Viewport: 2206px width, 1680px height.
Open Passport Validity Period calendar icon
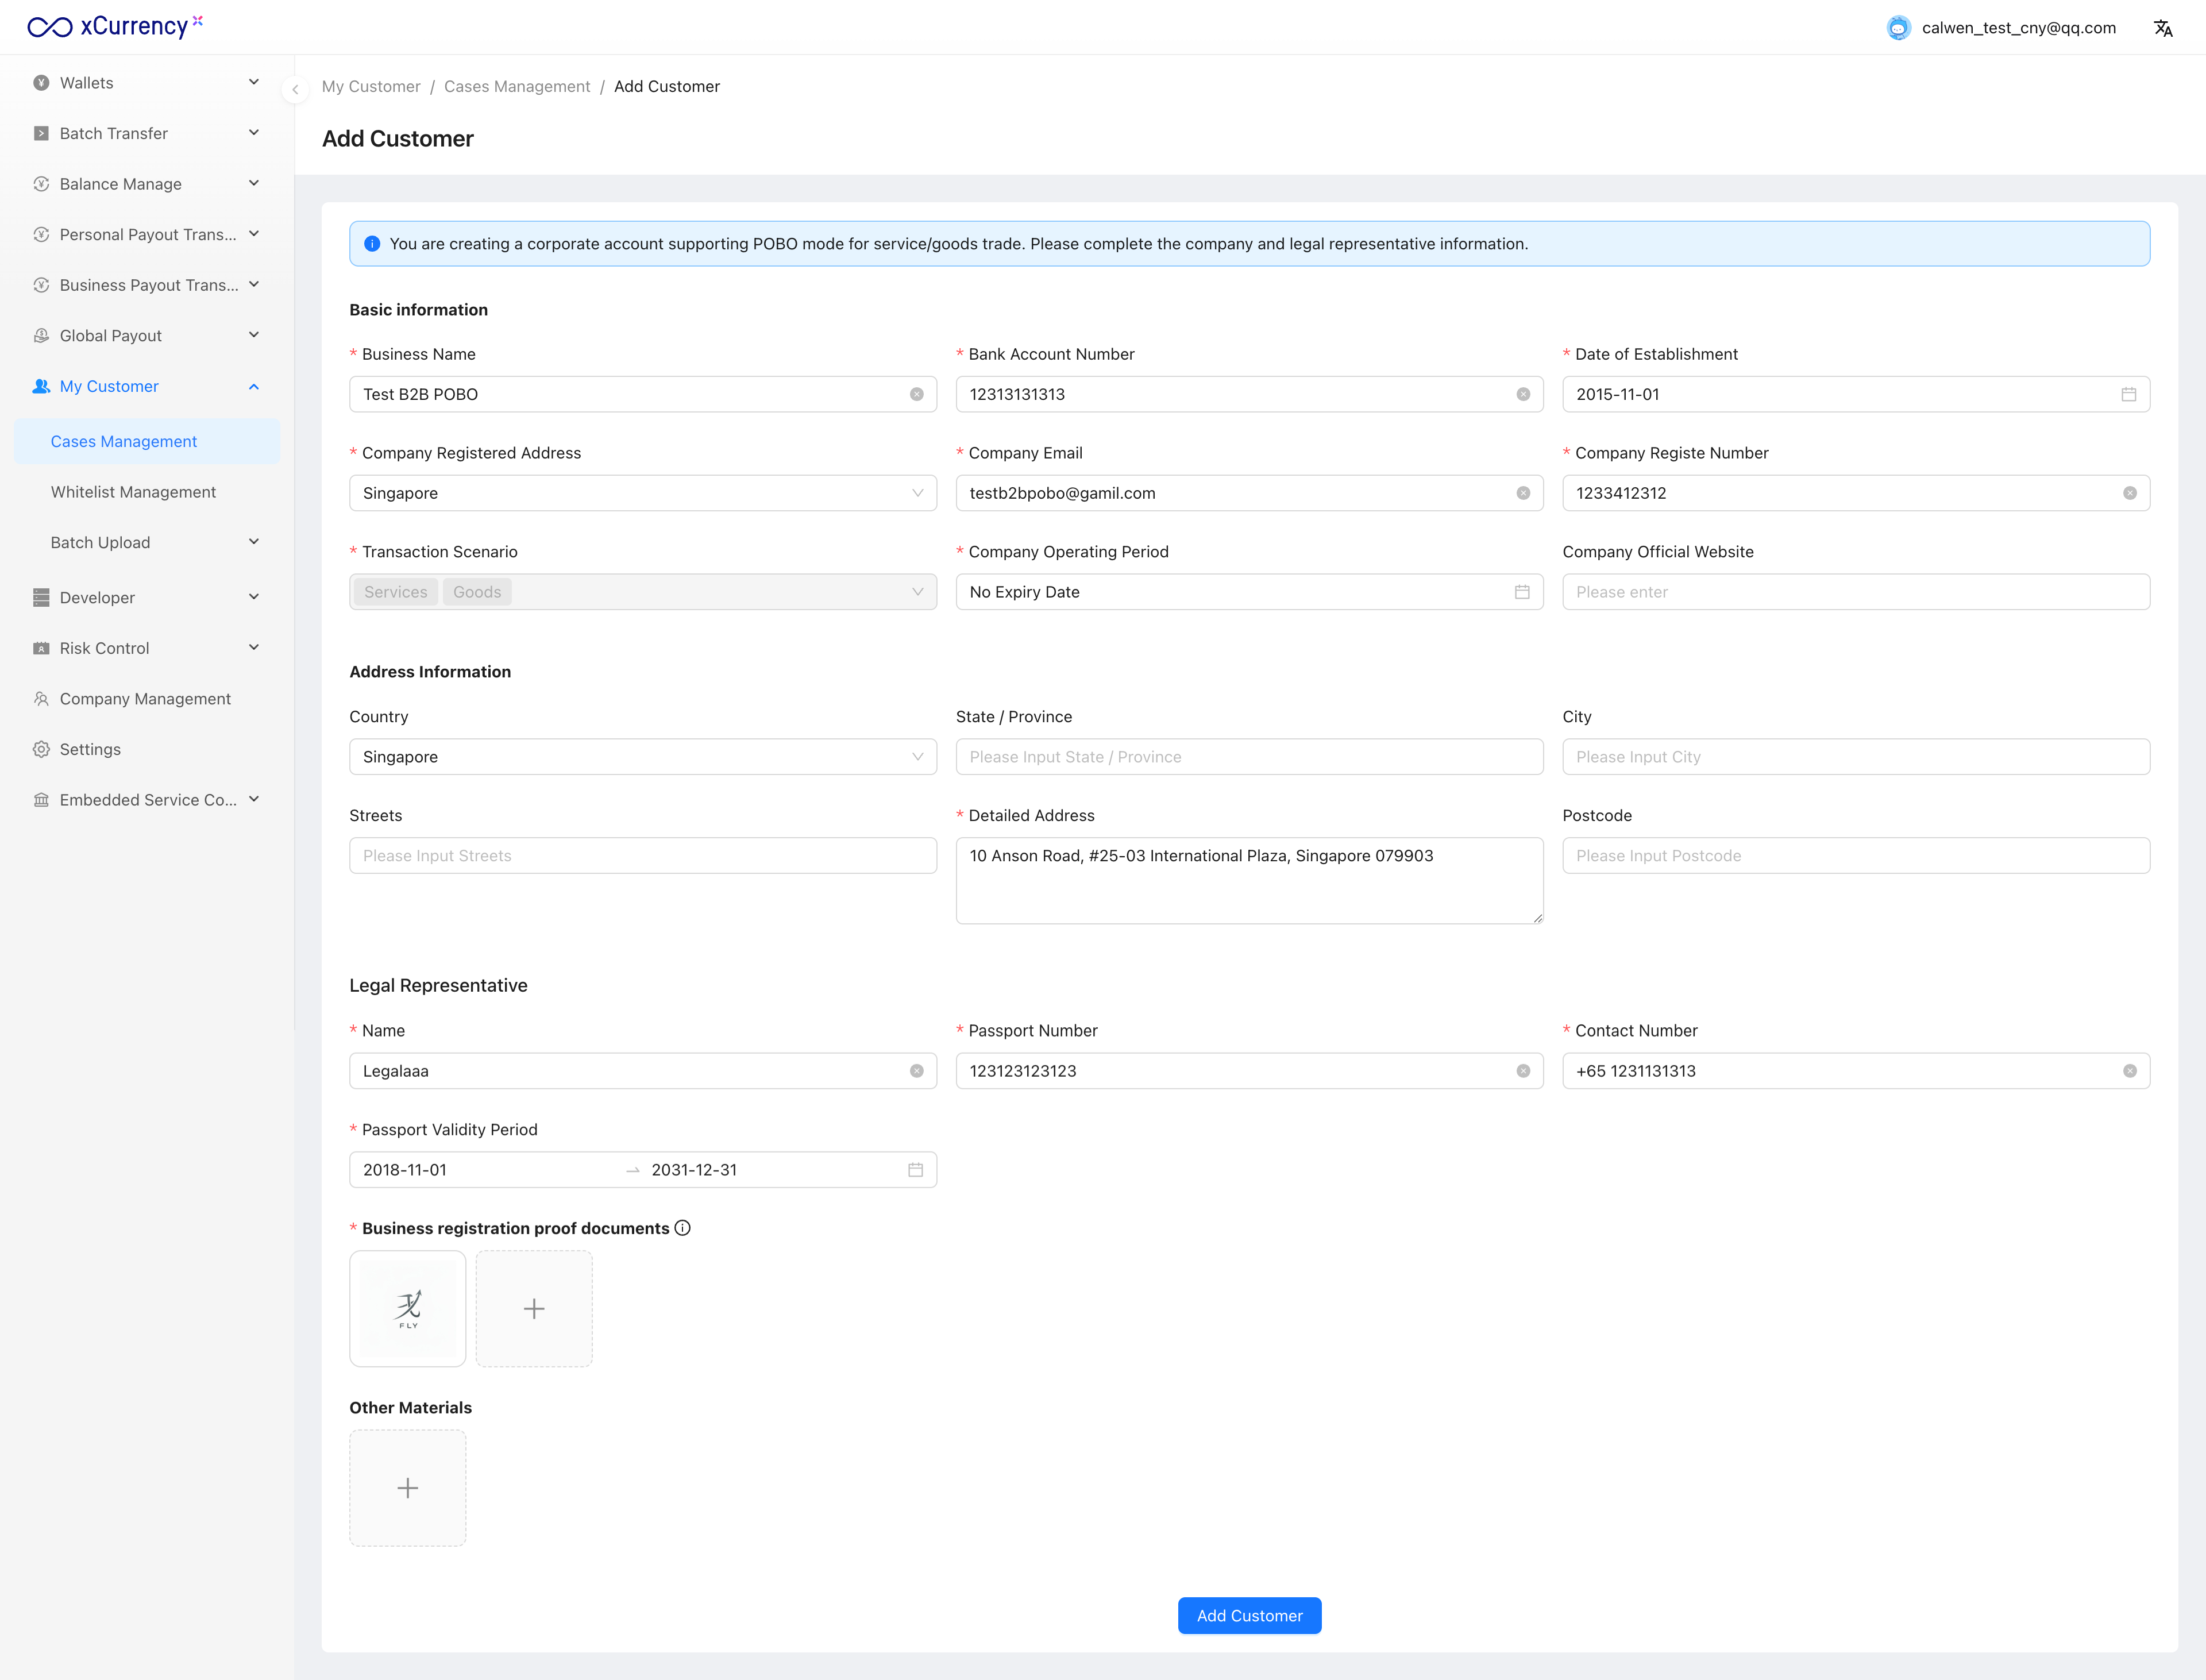click(x=915, y=1170)
